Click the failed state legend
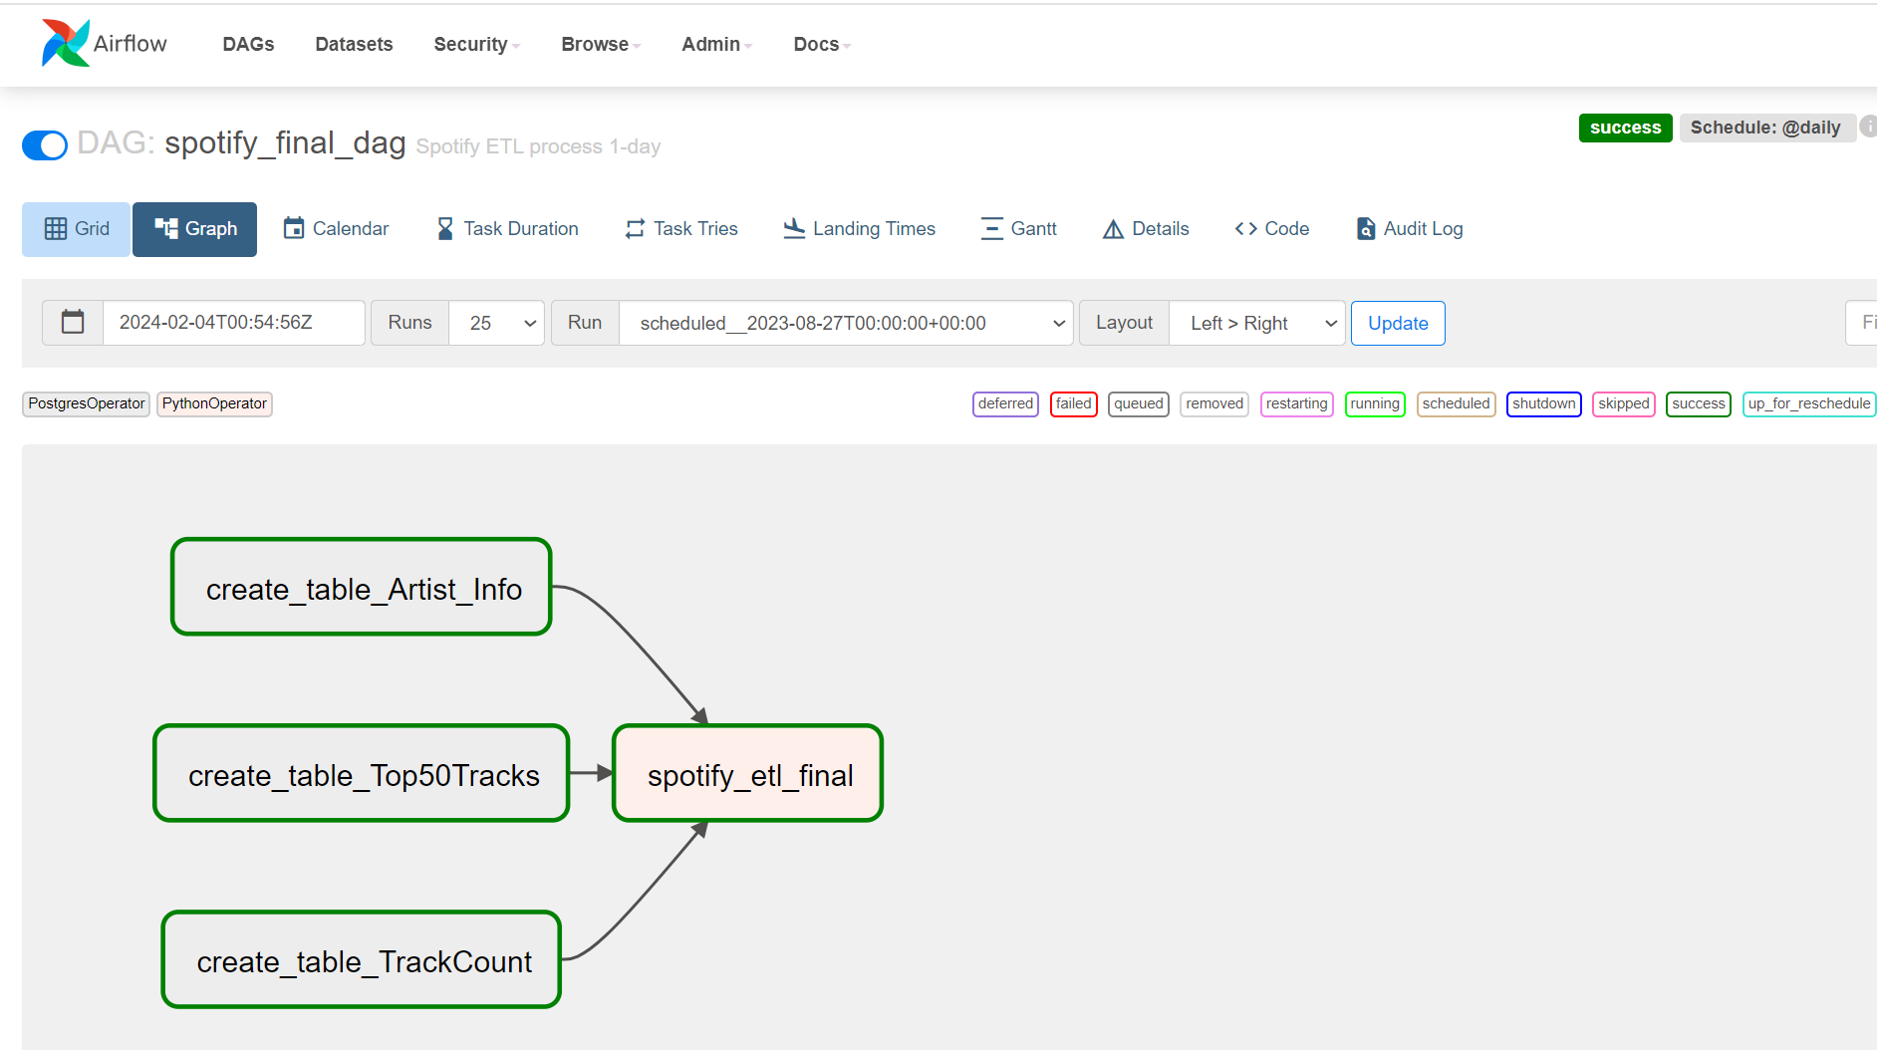Viewport: 1877px width, 1050px height. point(1073,403)
